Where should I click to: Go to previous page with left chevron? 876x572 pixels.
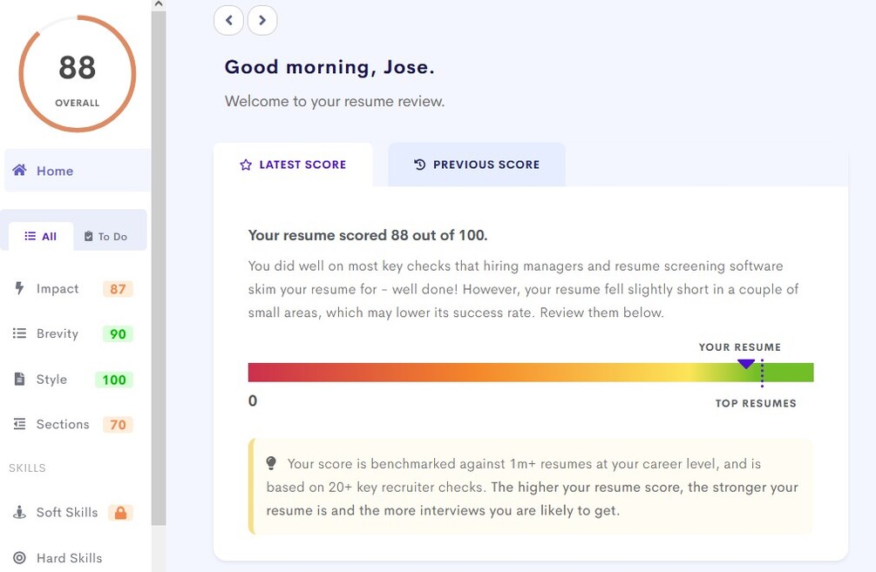[228, 21]
